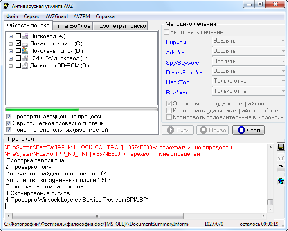
Task: Open the Вирусы action dropdown
Action: point(248,40)
